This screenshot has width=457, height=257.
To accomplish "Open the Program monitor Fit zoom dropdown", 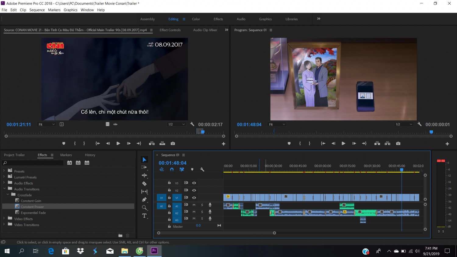I will point(277,124).
